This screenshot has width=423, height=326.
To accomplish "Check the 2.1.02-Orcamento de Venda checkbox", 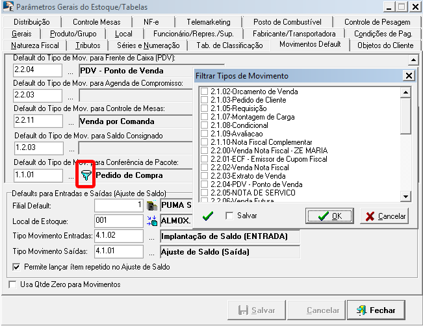I will coord(205,92).
